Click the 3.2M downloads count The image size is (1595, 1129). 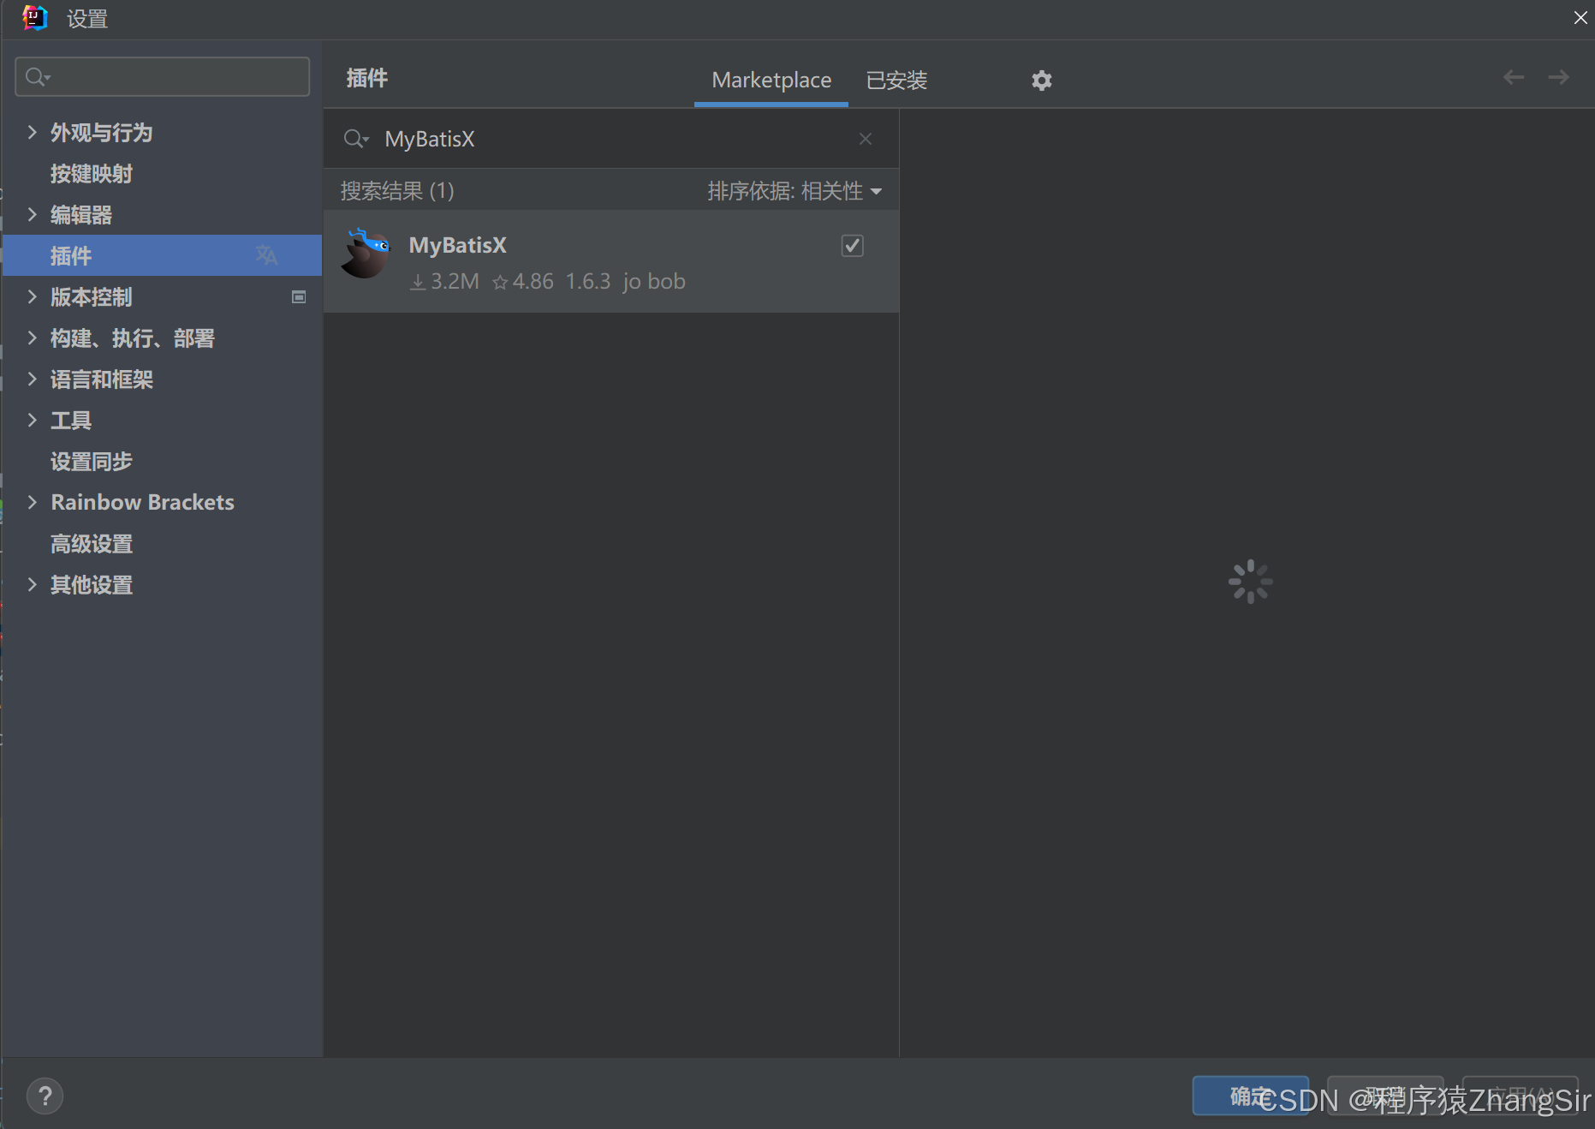click(x=444, y=282)
